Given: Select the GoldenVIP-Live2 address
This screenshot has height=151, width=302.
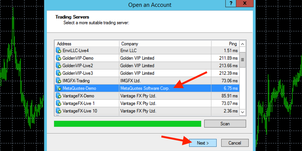Looking at the screenshot, I should coord(78,66).
